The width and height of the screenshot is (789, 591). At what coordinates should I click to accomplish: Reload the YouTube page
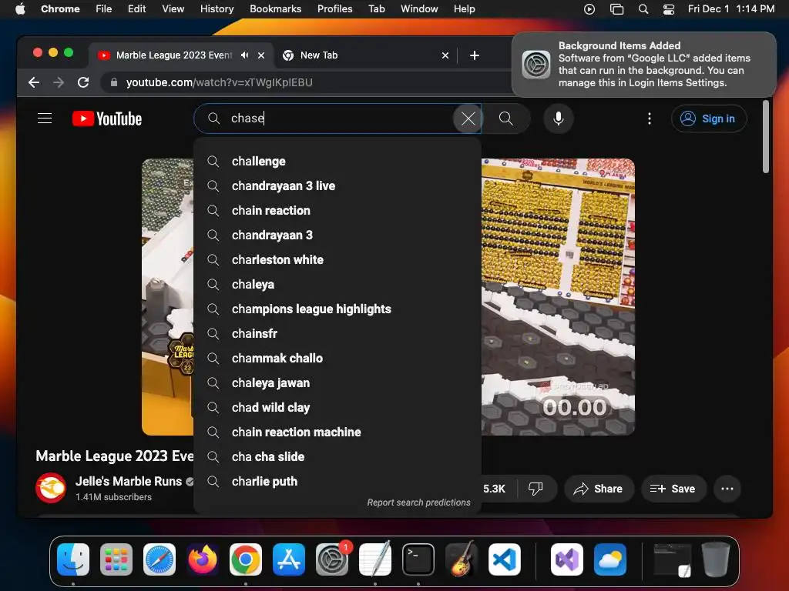(x=83, y=82)
